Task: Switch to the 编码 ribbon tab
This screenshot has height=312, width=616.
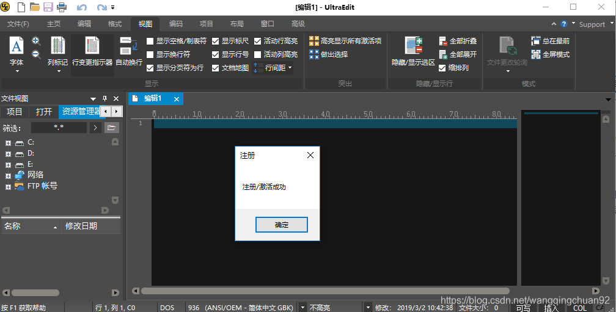Action: (x=175, y=24)
